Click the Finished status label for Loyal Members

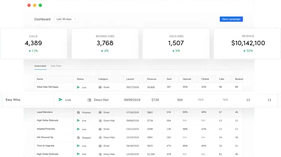86,112
